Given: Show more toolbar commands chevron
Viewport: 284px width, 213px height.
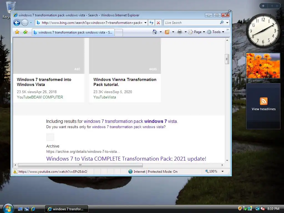Looking at the screenshot, I should (x=227, y=29).
